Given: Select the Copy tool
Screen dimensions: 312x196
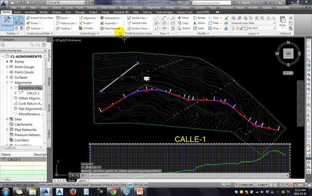Looking at the screenshot, I should tap(183, 23).
